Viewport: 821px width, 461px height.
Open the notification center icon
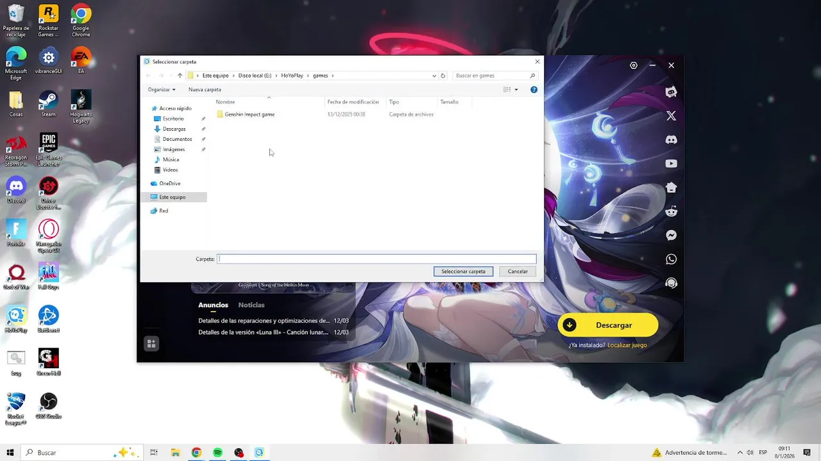(808, 453)
